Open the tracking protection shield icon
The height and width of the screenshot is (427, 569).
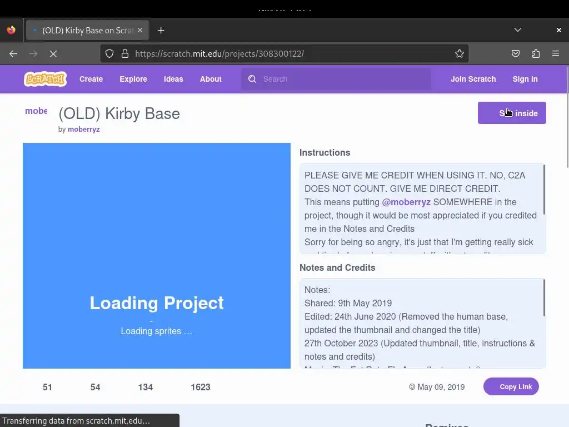click(109, 54)
